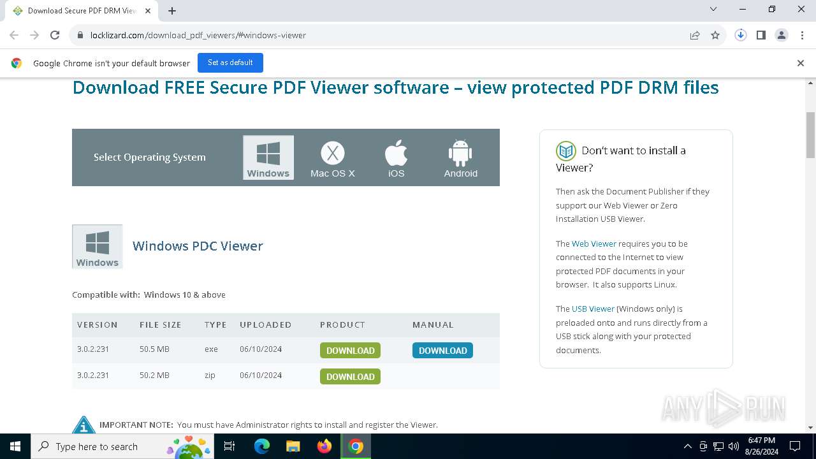816x459 pixels.
Task: Click the browser forward arrow
Action: click(x=34, y=35)
